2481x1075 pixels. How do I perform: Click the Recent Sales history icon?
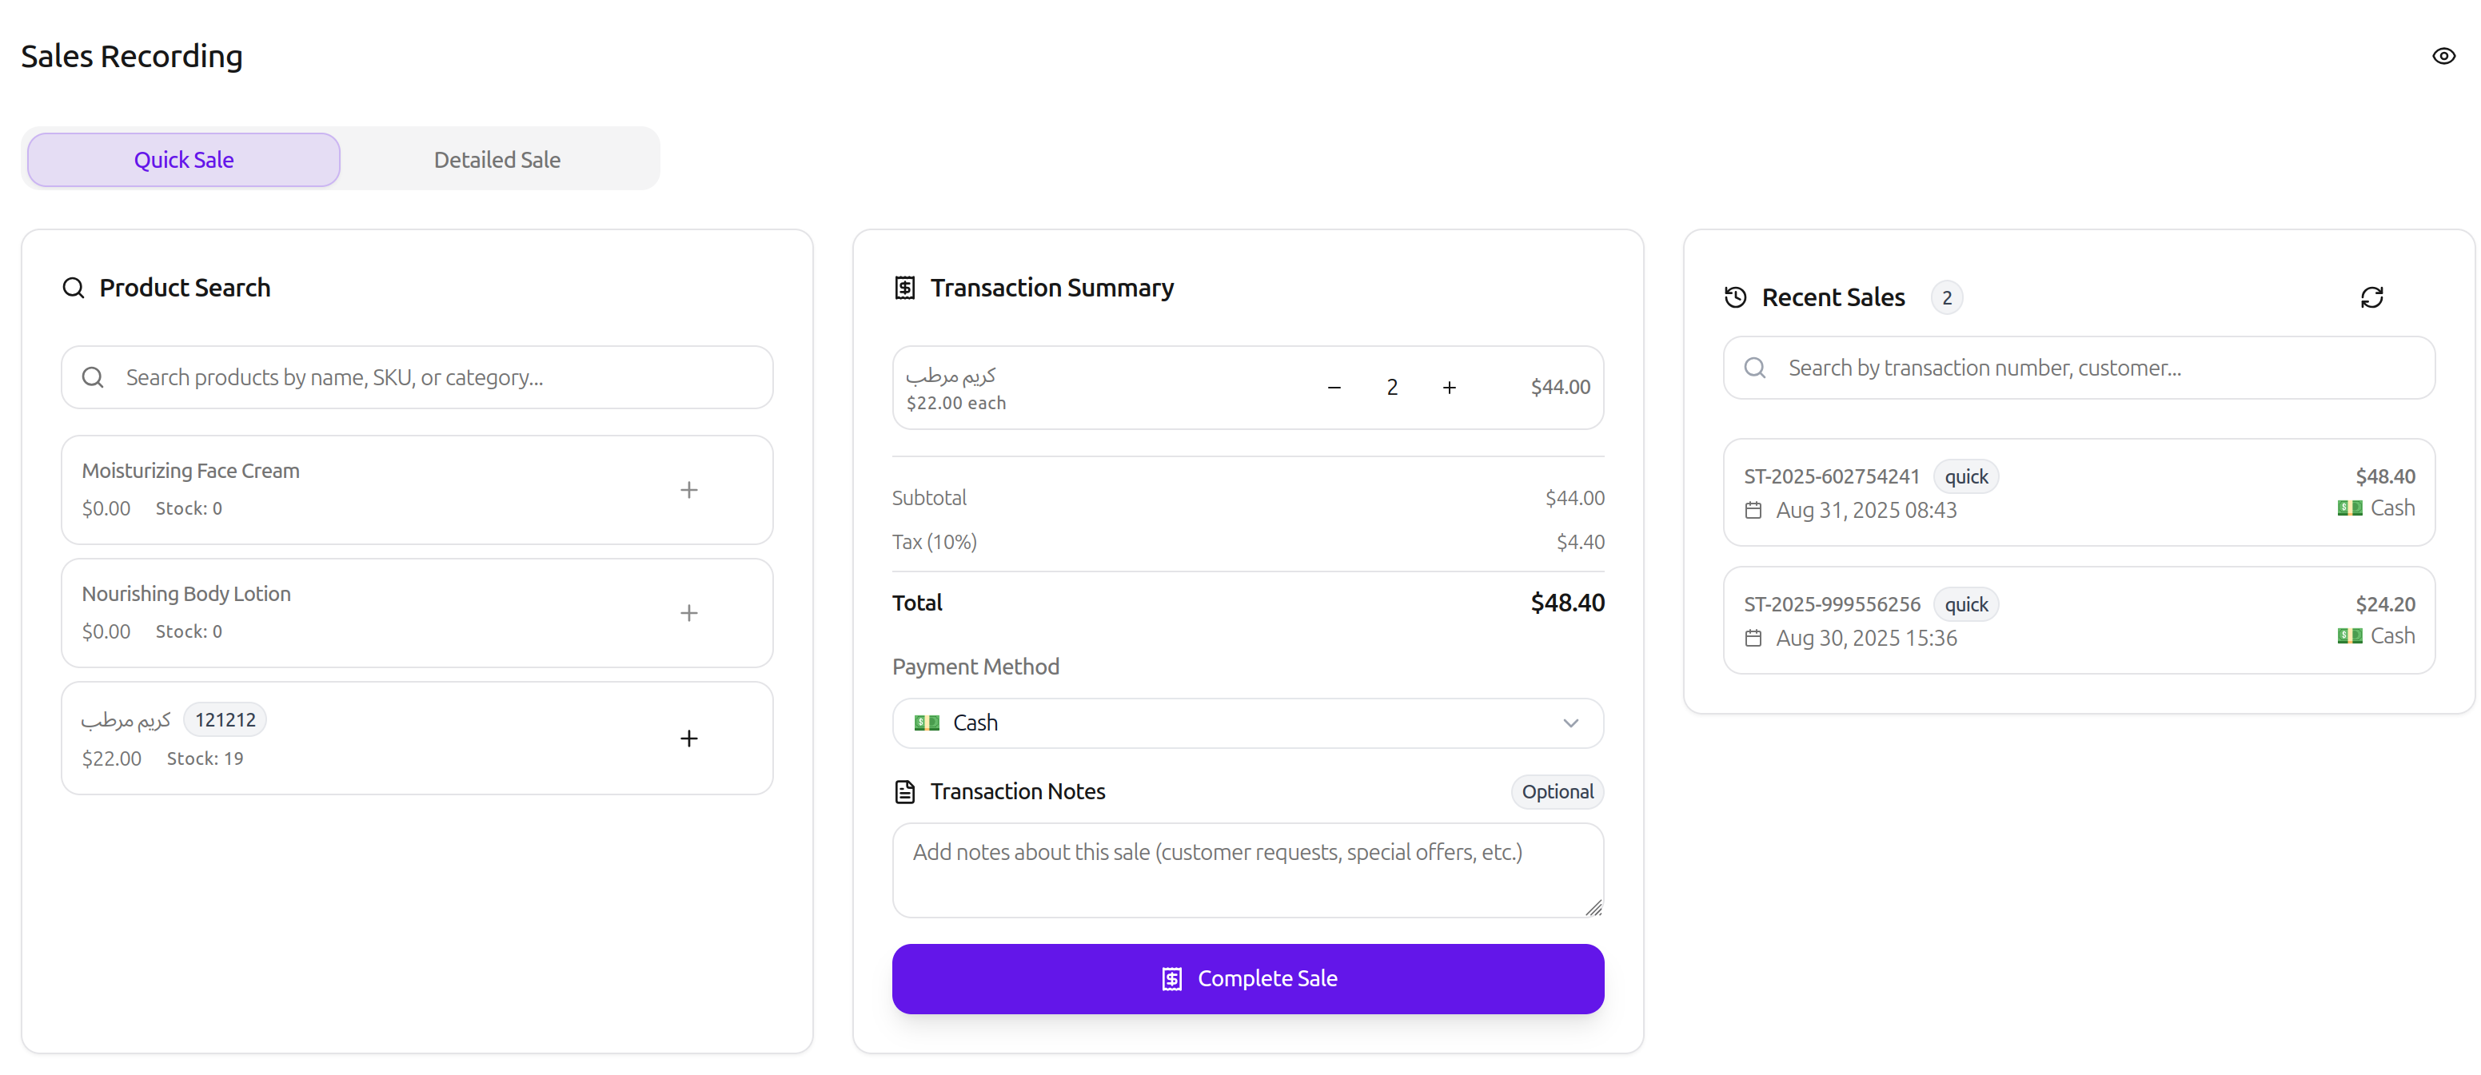1736,297
